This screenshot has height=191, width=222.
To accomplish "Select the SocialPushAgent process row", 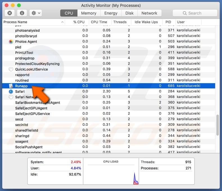I will point(109,147).
